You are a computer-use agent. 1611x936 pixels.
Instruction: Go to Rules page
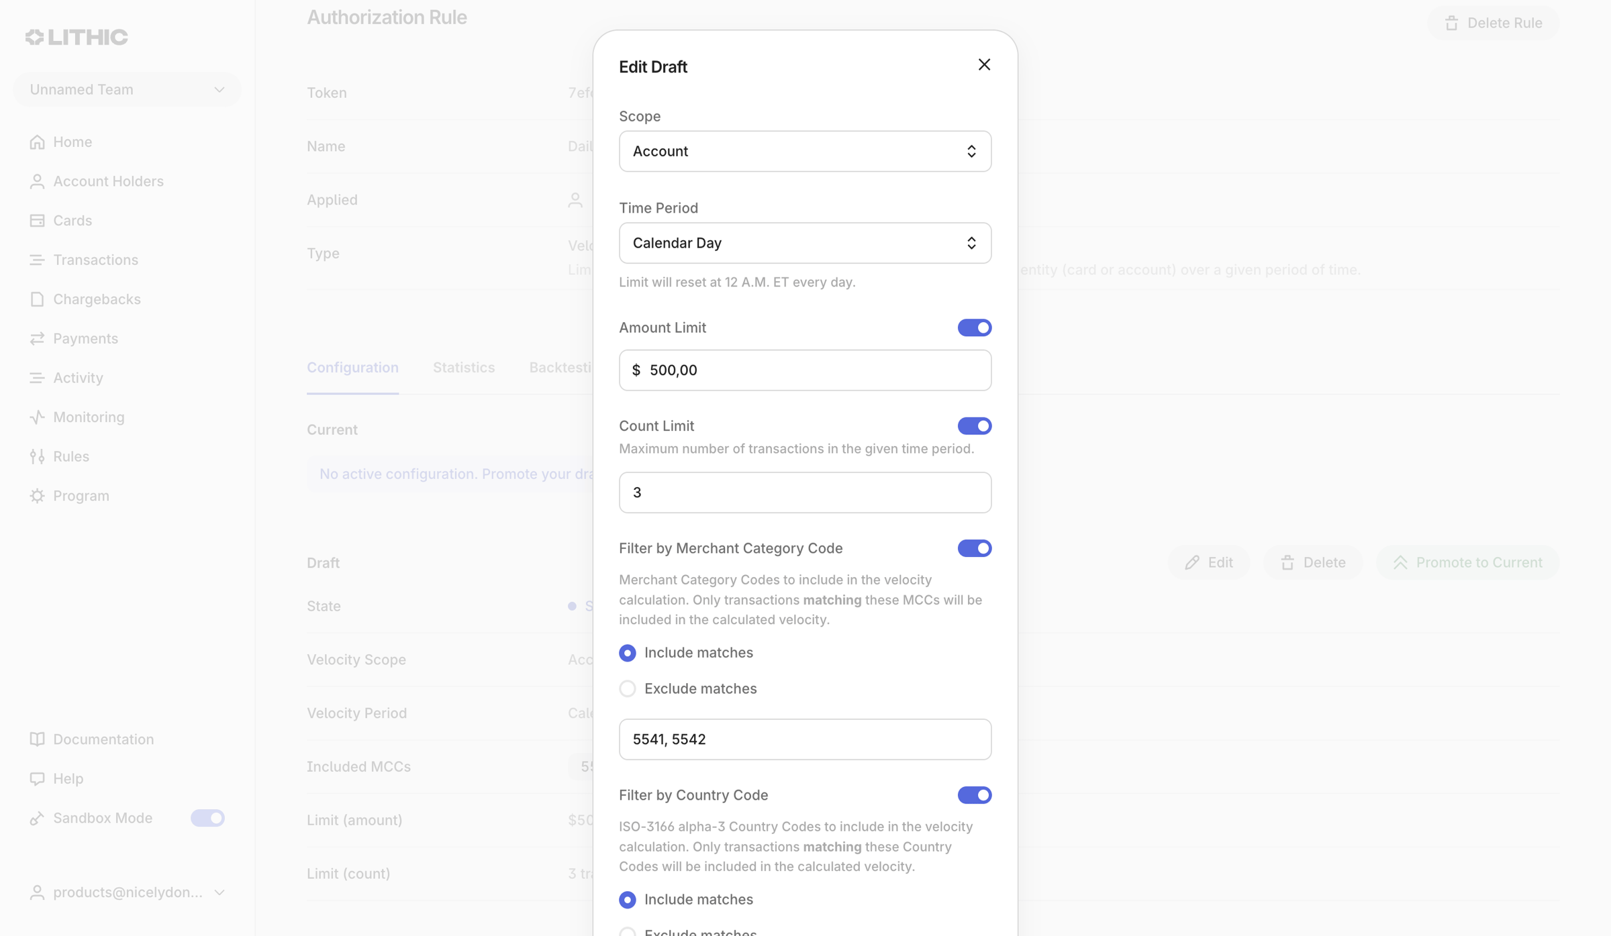click(x=59, y=456)
